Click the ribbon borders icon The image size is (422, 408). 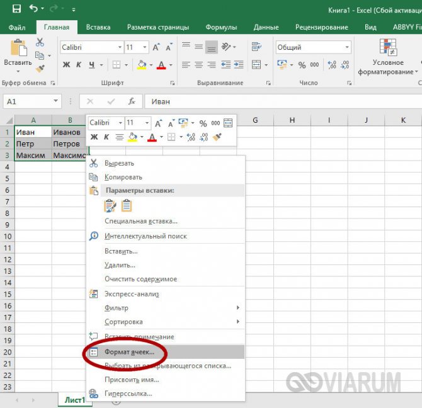[117, 65]
